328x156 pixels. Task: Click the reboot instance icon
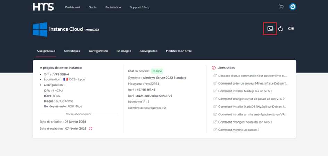280,29
